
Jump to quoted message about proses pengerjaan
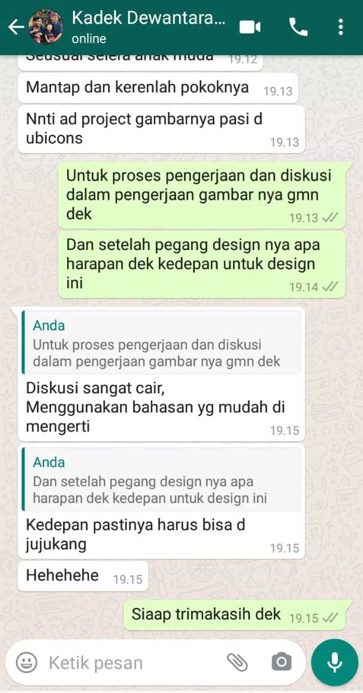[162, 342]
